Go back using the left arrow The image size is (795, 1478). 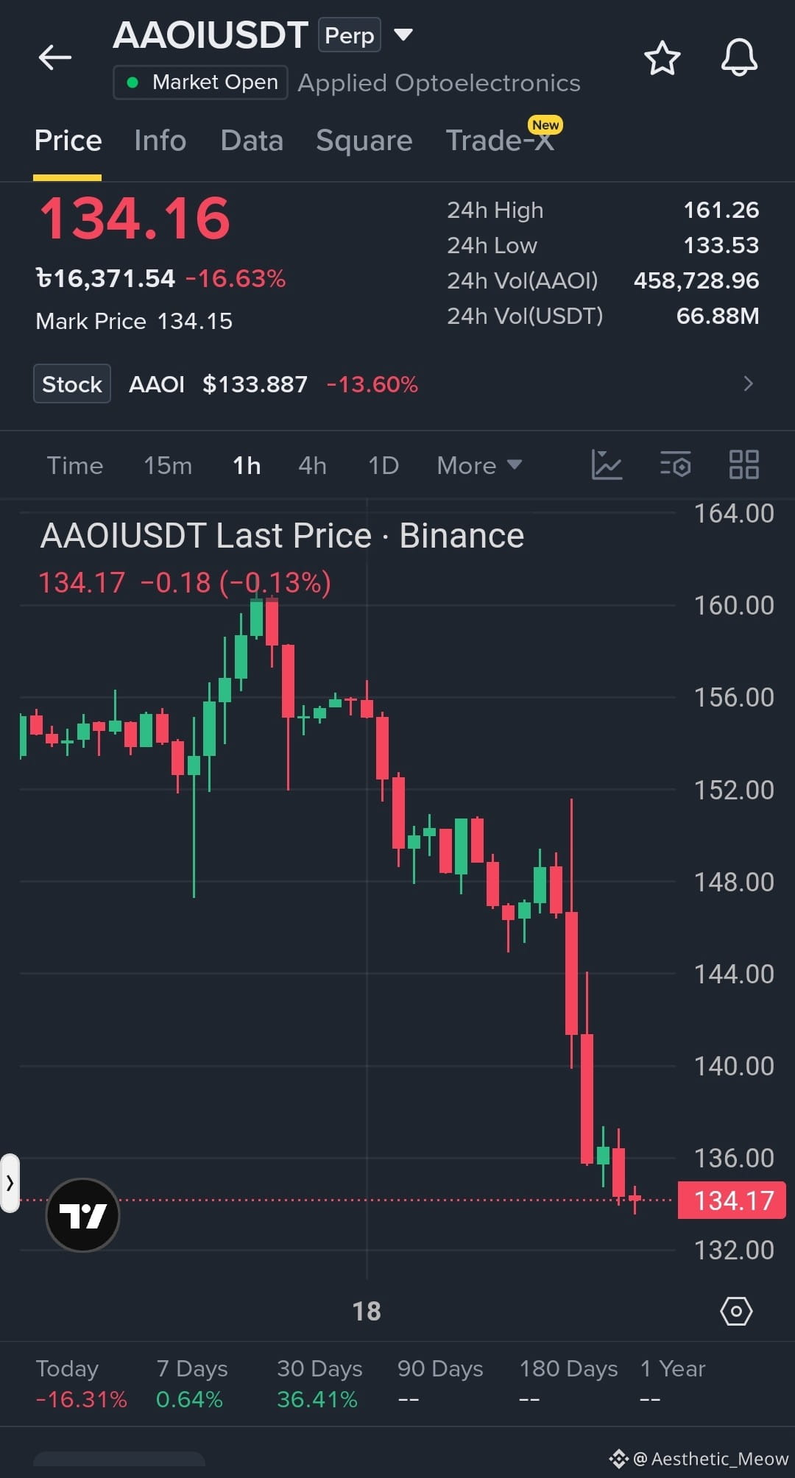tap(55, 57)
